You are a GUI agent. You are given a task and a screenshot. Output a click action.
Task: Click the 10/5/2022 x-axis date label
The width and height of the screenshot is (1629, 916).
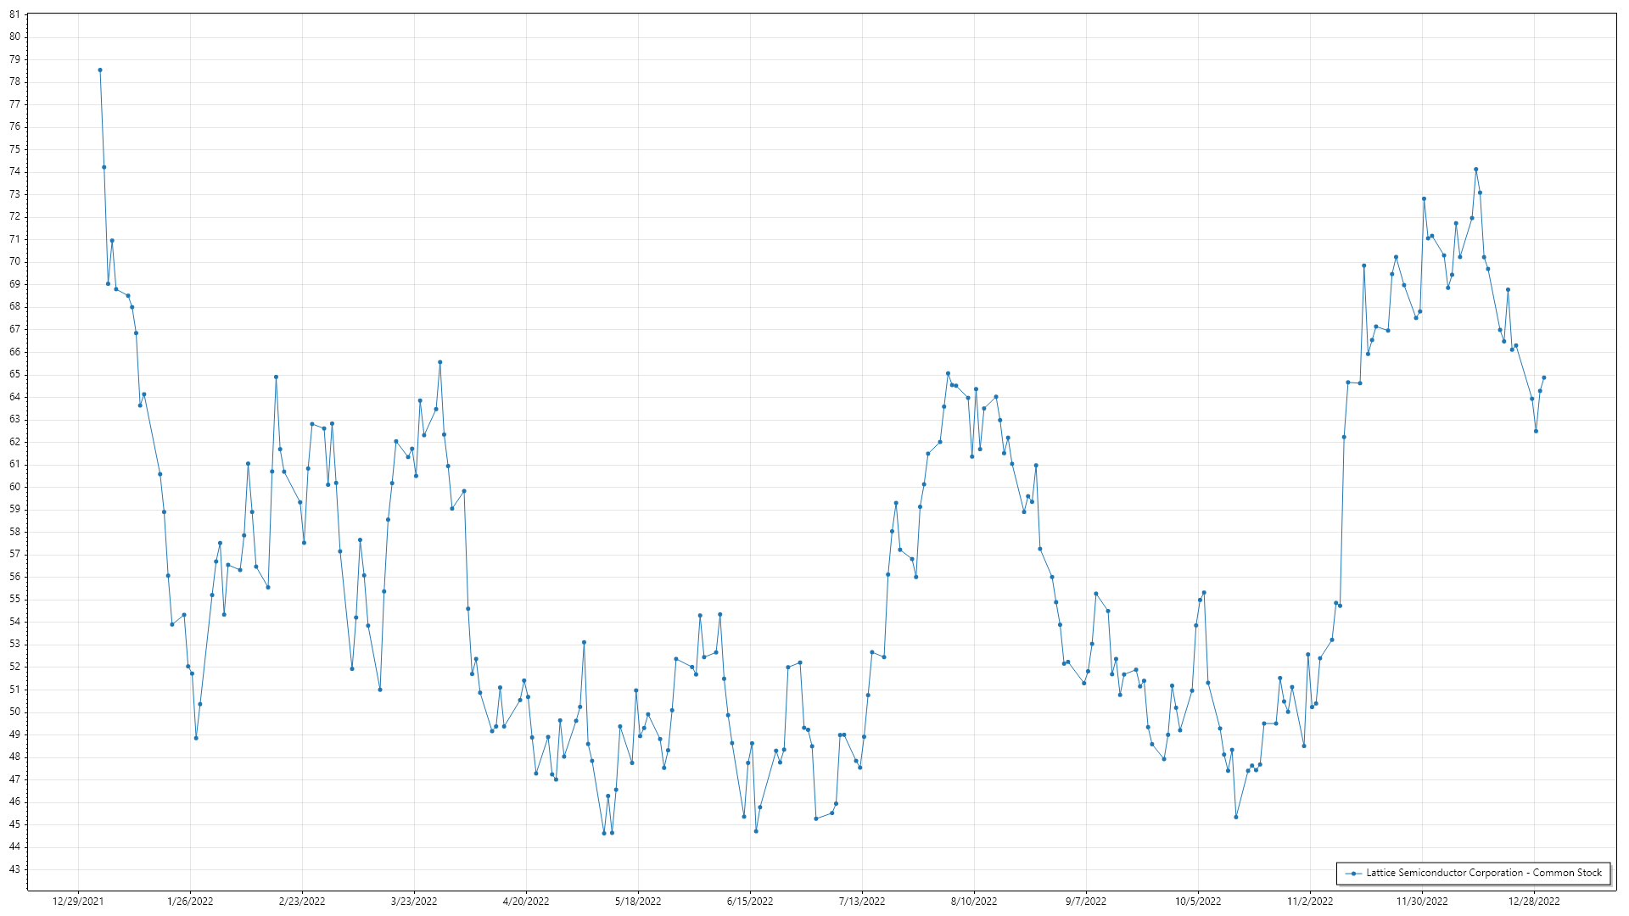pyautogui.click(x=1198, y=901)
